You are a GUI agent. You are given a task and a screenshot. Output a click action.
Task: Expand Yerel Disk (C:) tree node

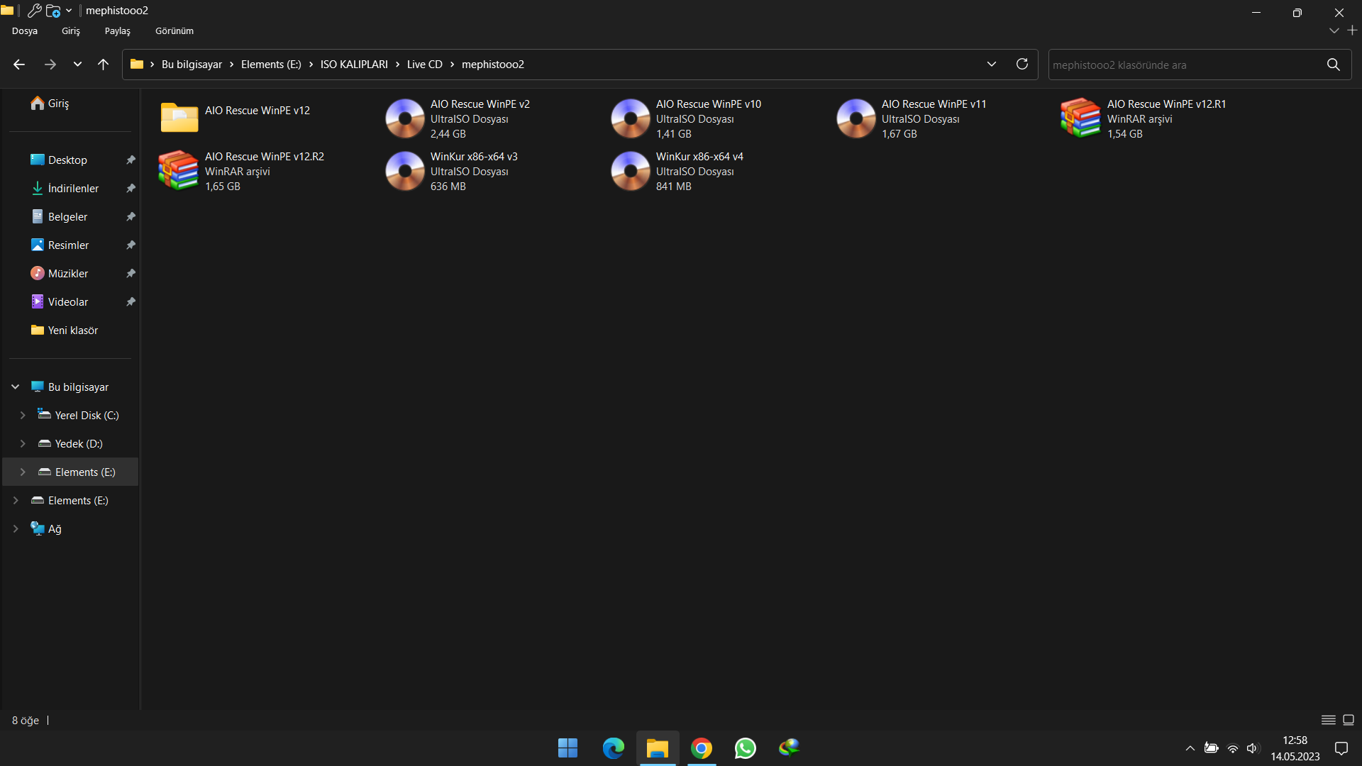23,416
